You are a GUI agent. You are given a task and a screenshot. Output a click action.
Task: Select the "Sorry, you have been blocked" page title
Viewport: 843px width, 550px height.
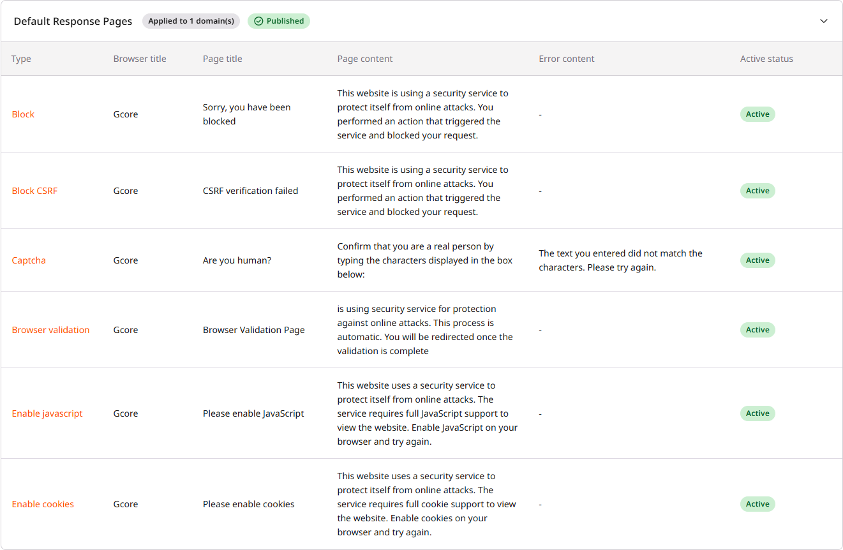pyautogui.click(x=246, y=114)
